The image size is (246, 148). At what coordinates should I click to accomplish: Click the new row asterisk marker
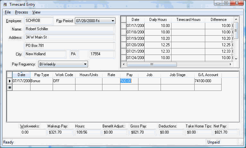pos(10,87)
